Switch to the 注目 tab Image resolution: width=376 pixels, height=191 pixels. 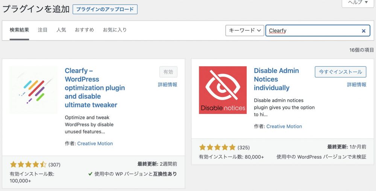pyautogui.click(x=43, y=30)
